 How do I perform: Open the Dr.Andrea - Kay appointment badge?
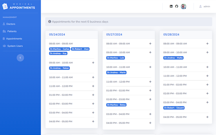[x=58, y=53]
